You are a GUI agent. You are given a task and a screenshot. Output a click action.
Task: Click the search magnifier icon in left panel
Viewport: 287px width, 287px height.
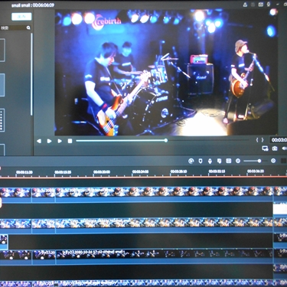(28, 28)
